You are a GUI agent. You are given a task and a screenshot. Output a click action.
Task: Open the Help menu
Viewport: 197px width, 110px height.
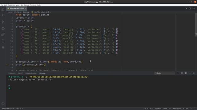pos(39,5)
